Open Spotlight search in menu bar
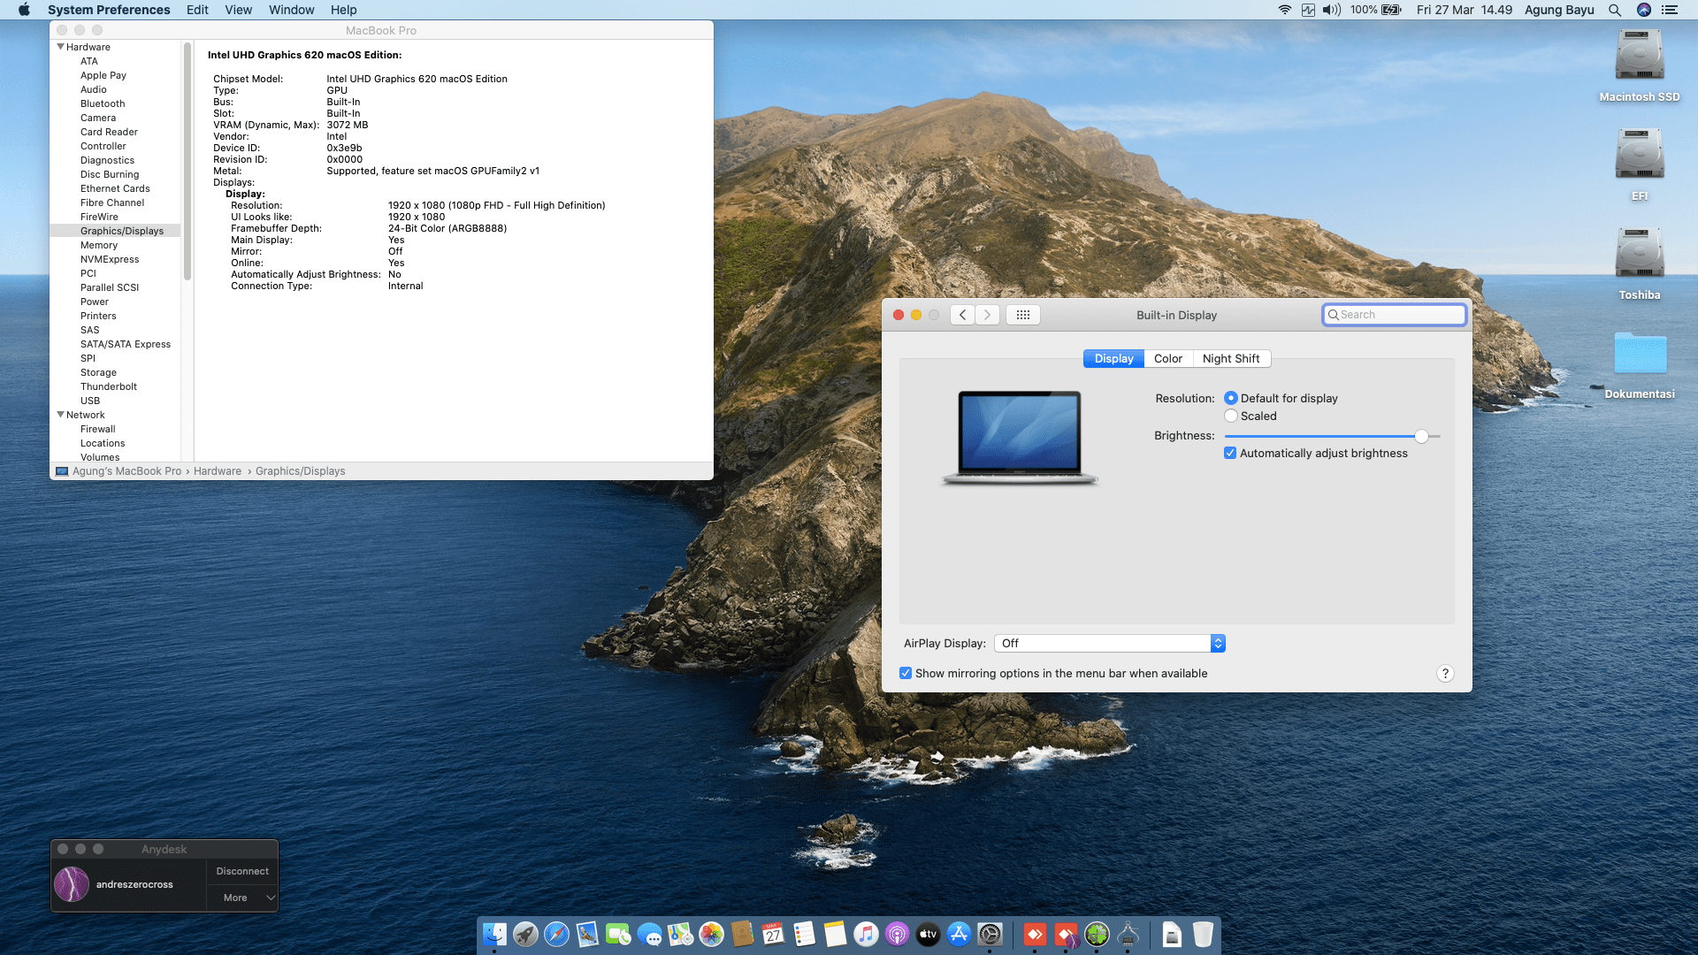Viewport: 1698px width, 955px height. [x=1615, y=10]
